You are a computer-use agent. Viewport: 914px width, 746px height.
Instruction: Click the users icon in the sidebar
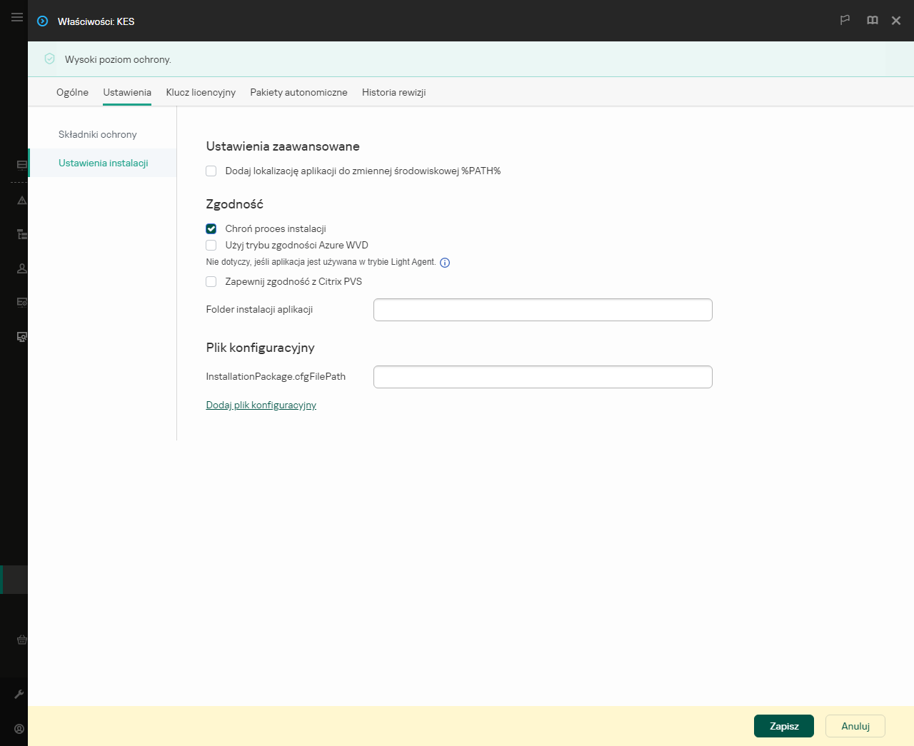(x=21, y=268)
